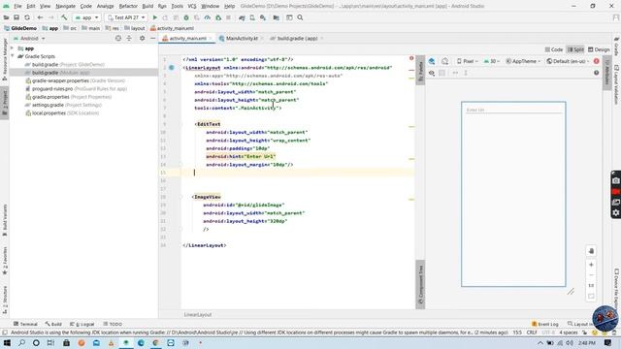The height and width of the screenshot is (349, 621).
Task: Switch to Design view mode
Action: [599, 49]
